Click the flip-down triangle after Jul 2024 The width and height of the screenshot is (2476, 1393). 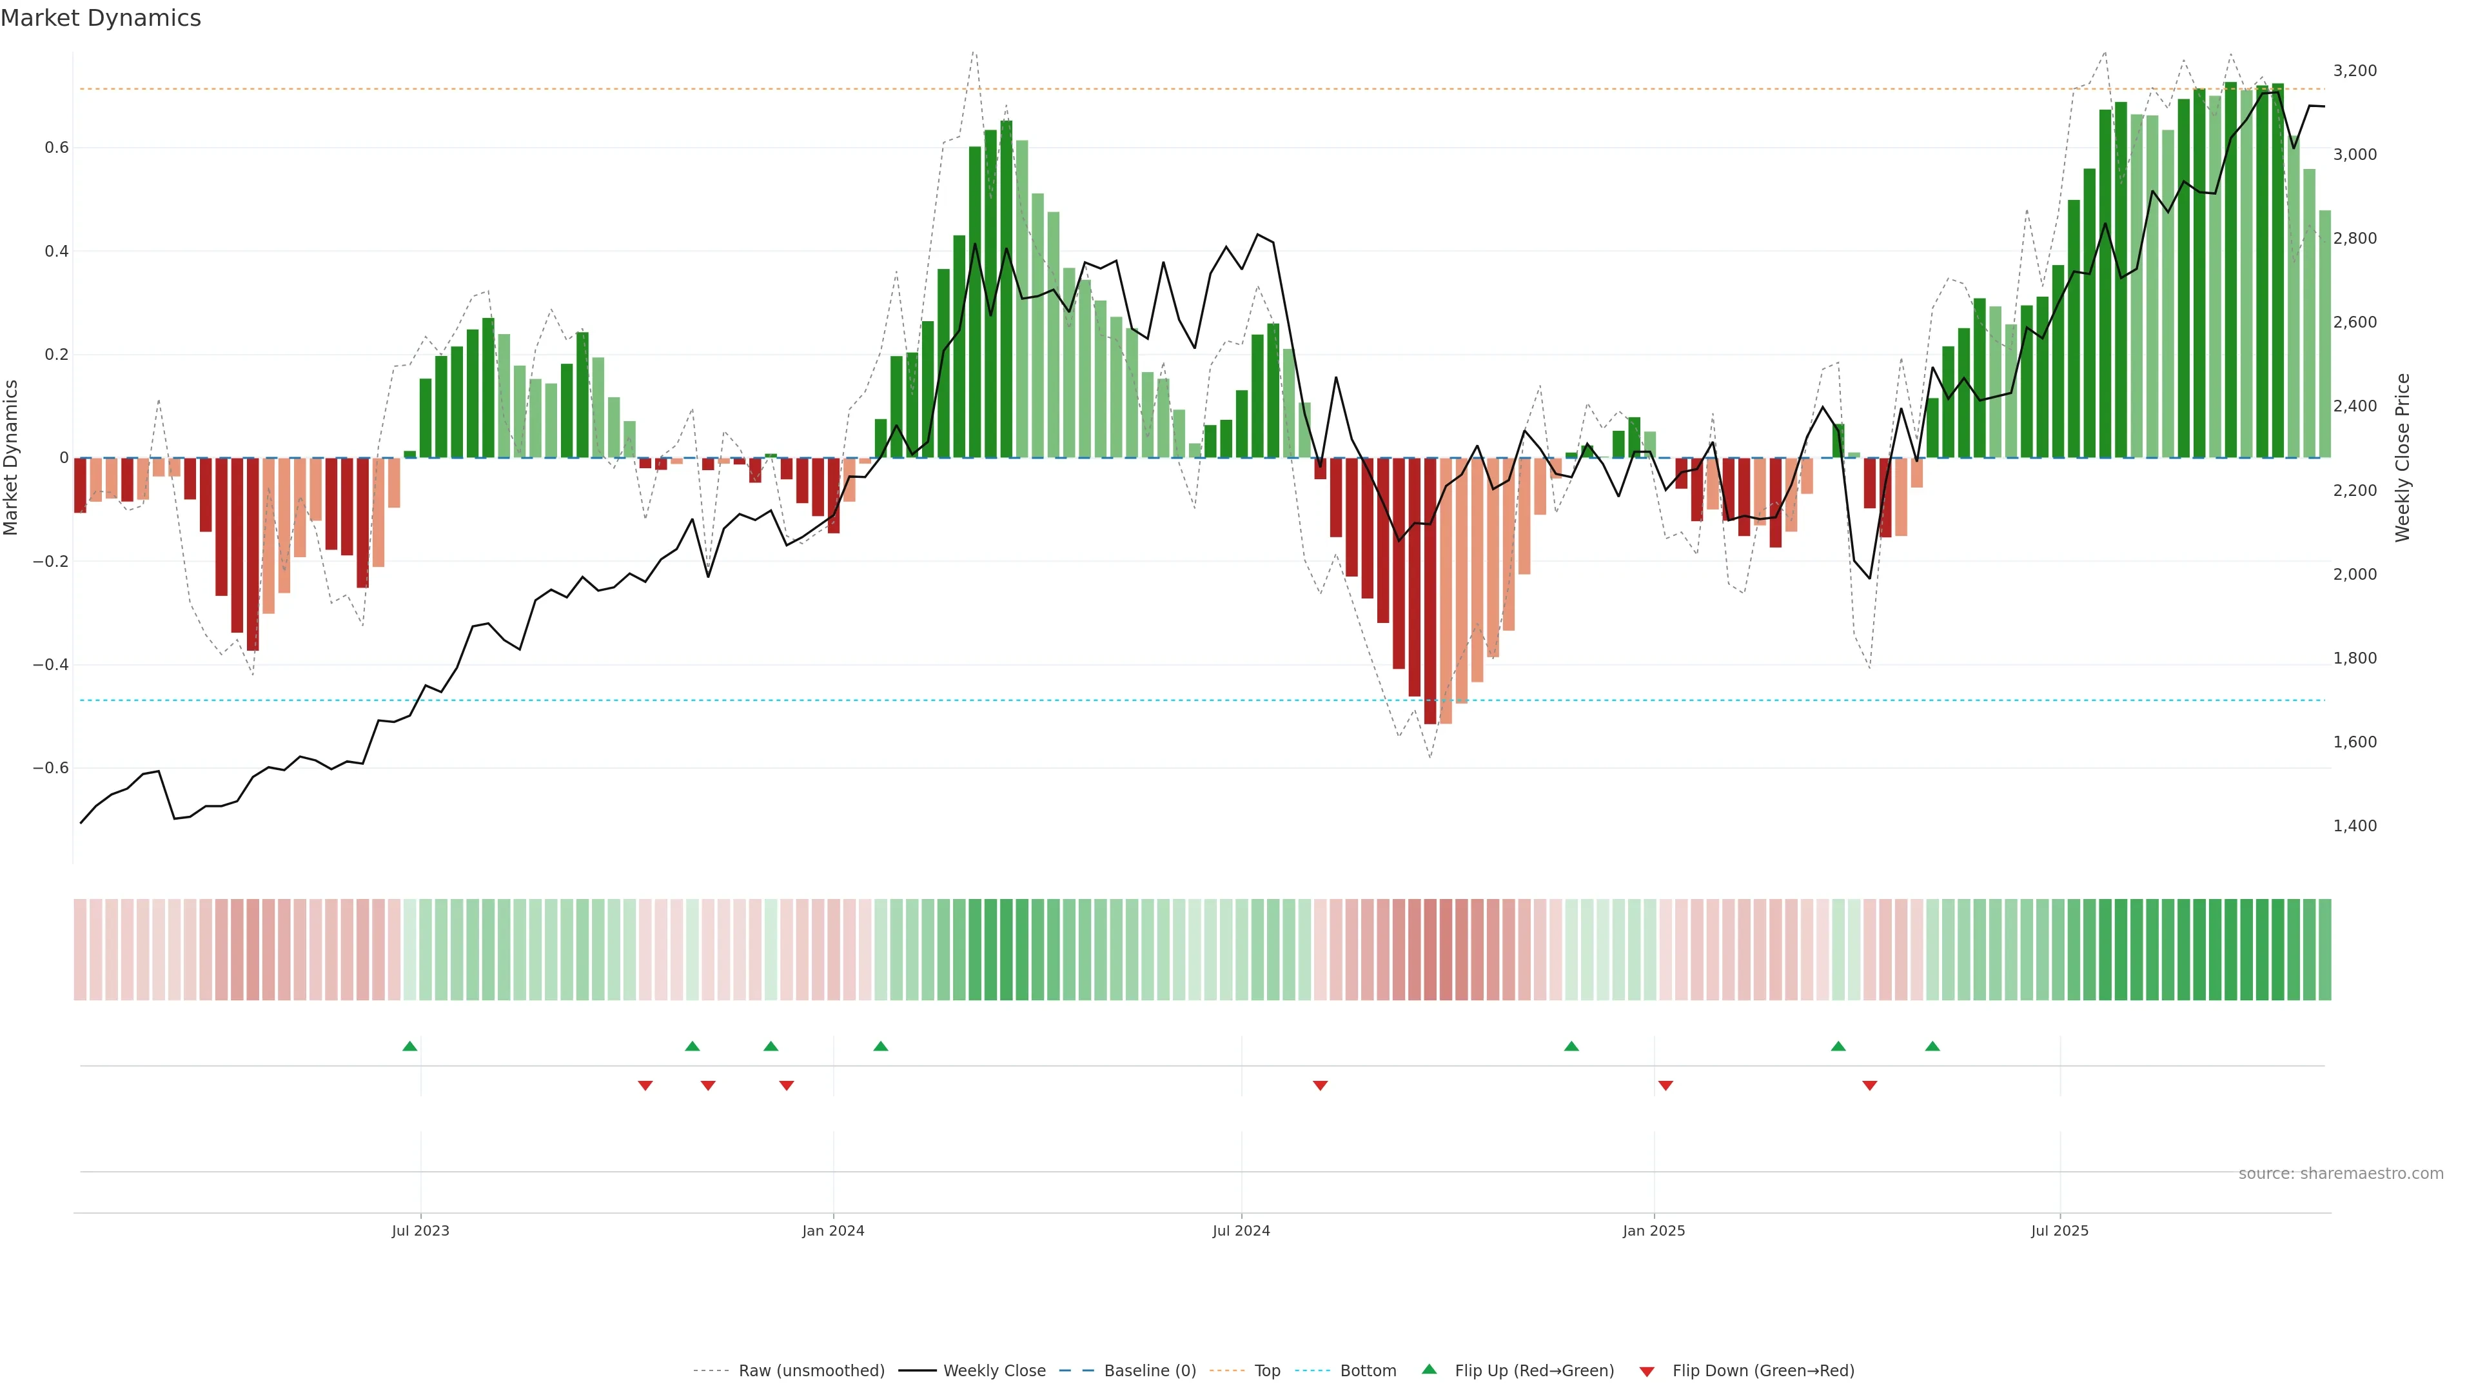pos(1320,1085)
